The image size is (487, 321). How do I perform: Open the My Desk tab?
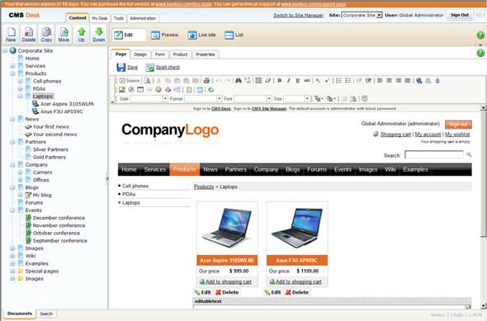pyautogui.click(x=100, y=18)
